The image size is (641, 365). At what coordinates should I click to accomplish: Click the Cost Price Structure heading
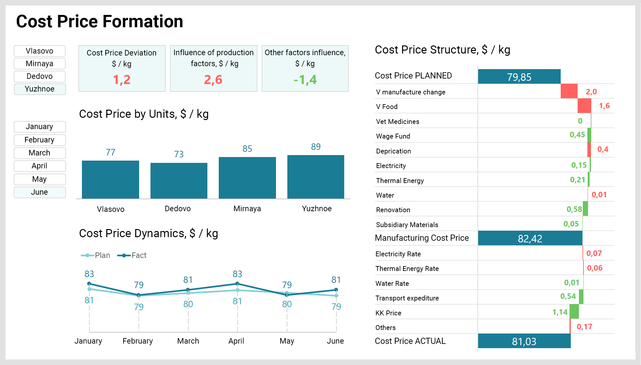[442, 50]
